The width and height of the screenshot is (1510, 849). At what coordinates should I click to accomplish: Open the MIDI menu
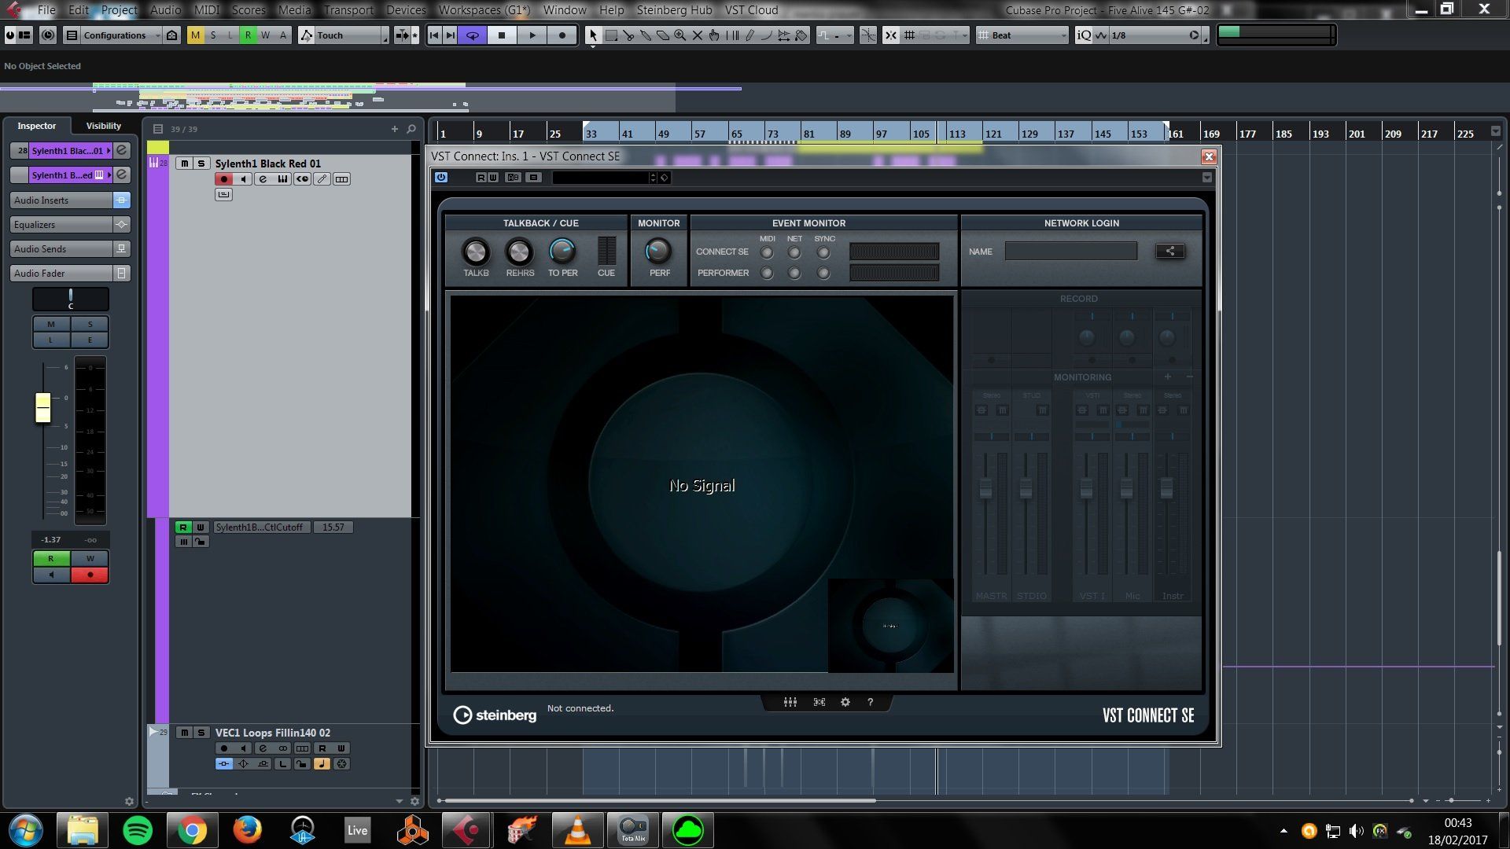pos(206,10)
